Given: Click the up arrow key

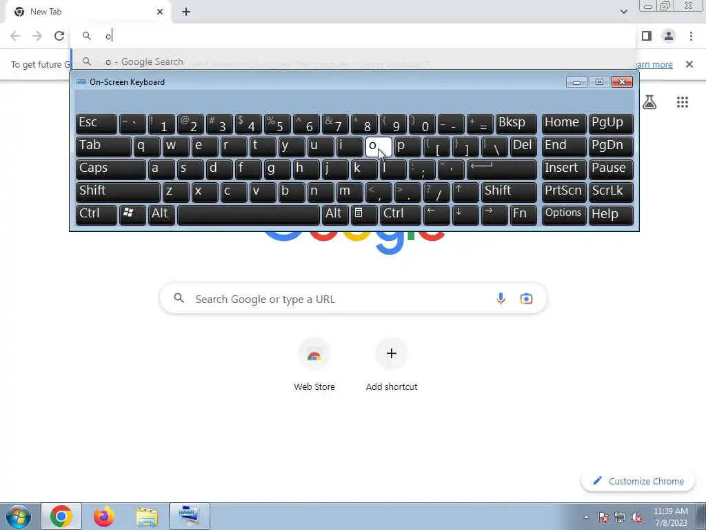Looking at the screenshot, I should (465, 192).
